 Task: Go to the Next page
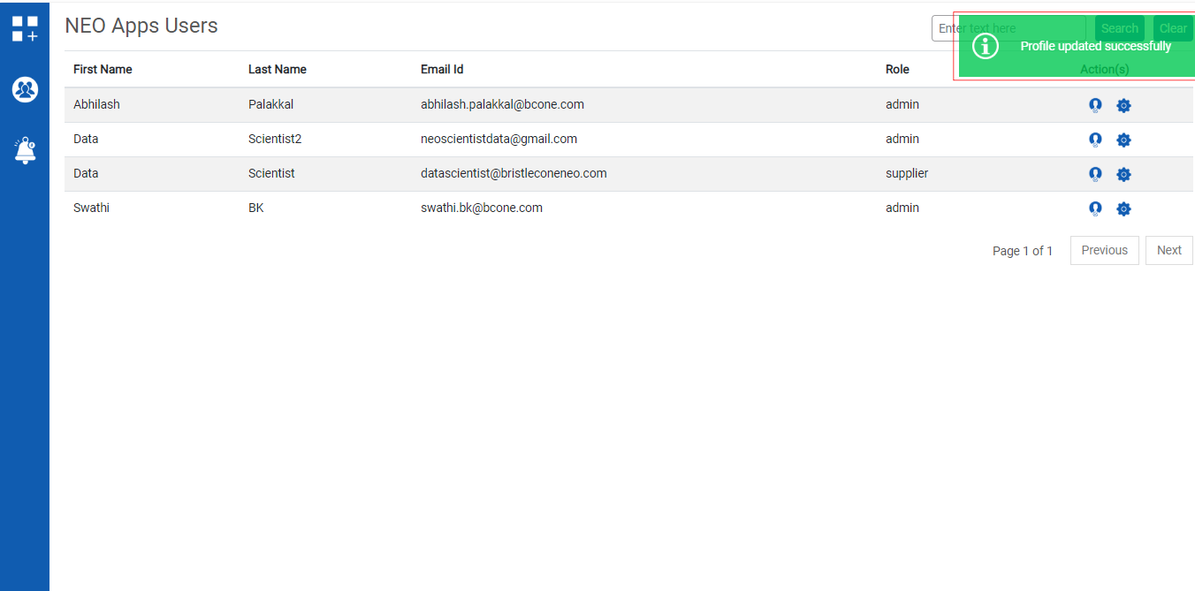(1168, 250)
